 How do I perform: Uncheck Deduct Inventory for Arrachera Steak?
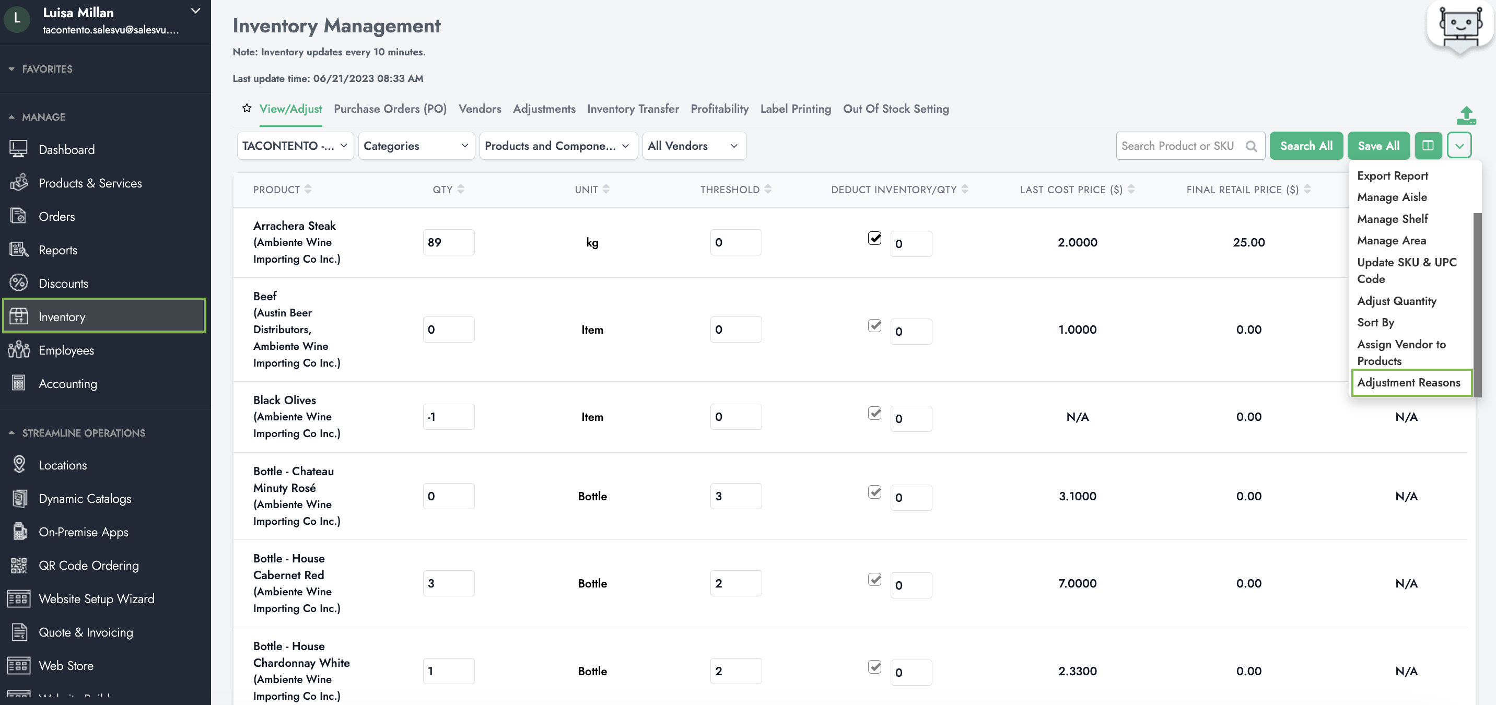pyautogui.click(x=874, y=238)
